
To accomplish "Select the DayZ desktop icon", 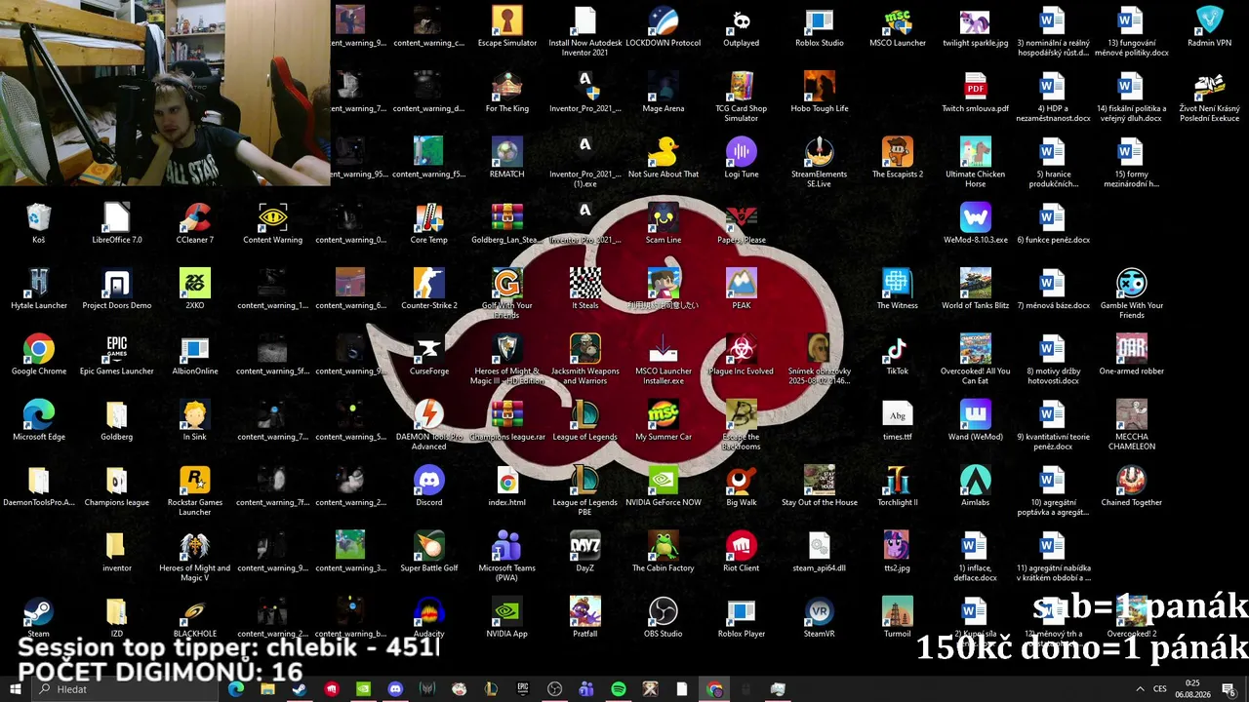I will click(x=584, y=552).
